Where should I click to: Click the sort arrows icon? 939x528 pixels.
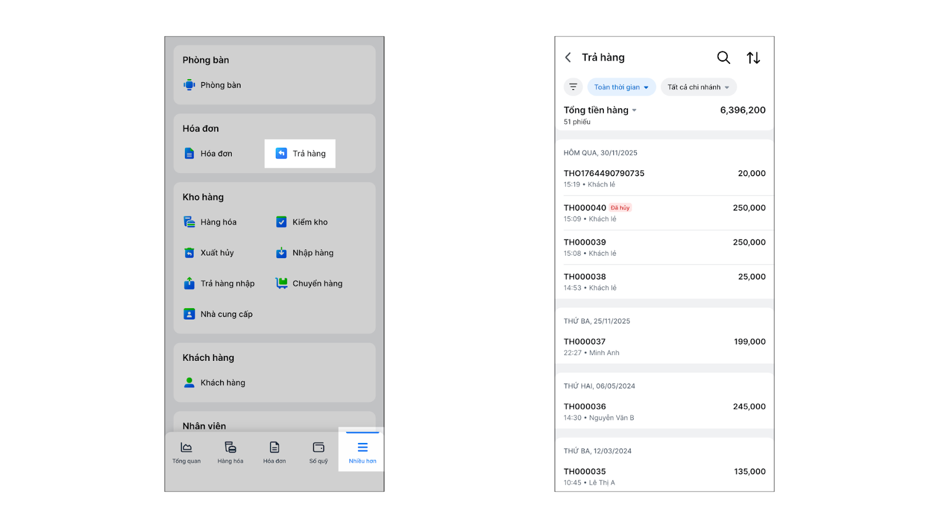coord(754,57)
